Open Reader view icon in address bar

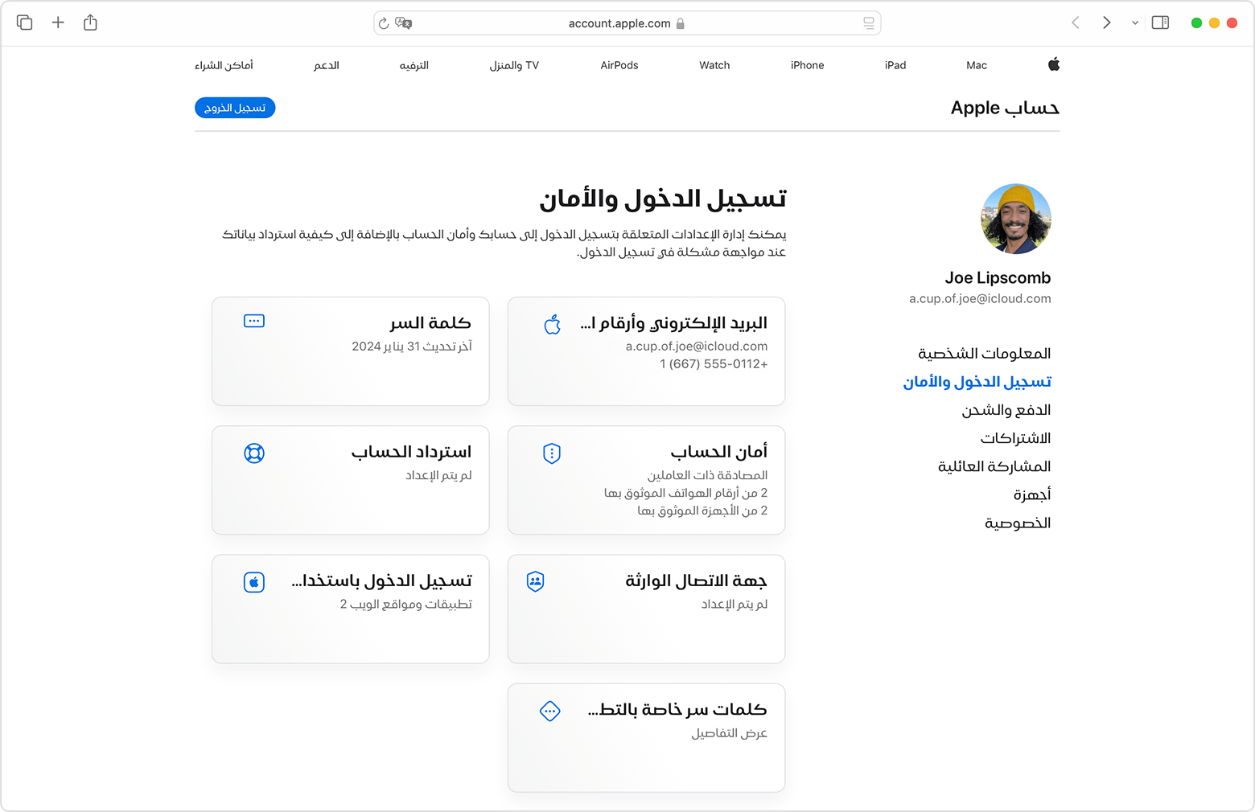click(869, 23)
